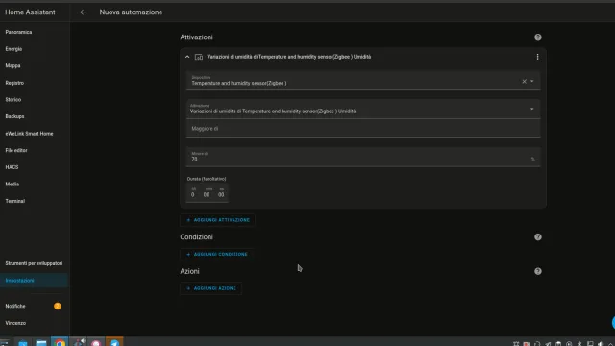615x346 pixels.
Task: Open Telegram from the taskbar
Action: [x=114, y=342]
